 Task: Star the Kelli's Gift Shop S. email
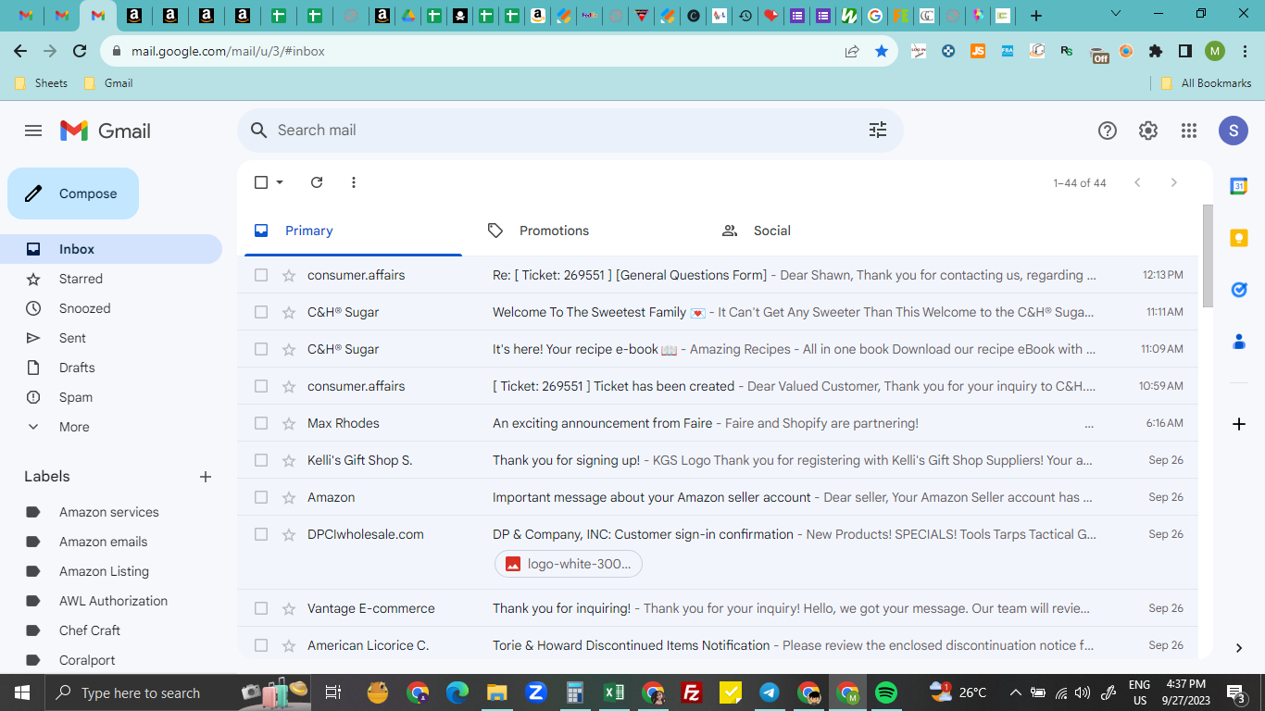tap(289, 460)
